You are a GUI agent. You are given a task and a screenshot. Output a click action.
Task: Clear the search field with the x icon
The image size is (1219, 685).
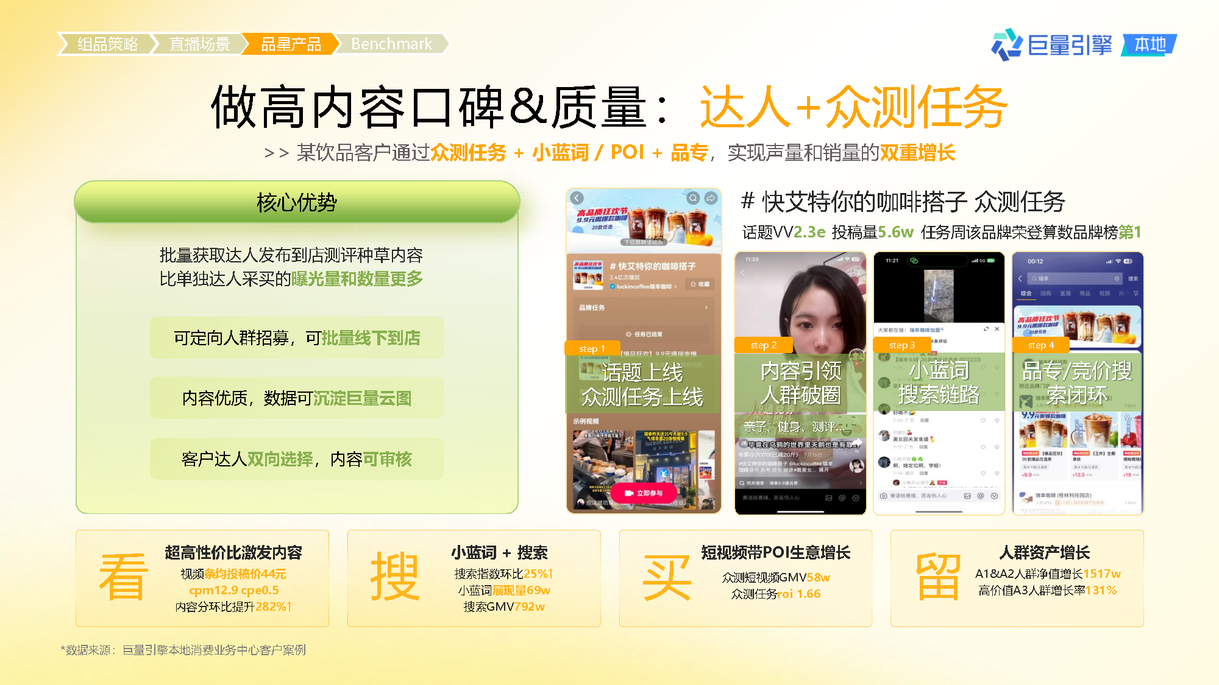1117,278
